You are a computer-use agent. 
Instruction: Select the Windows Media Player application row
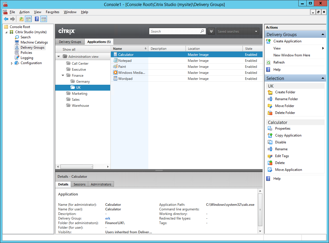coord(132,73)
